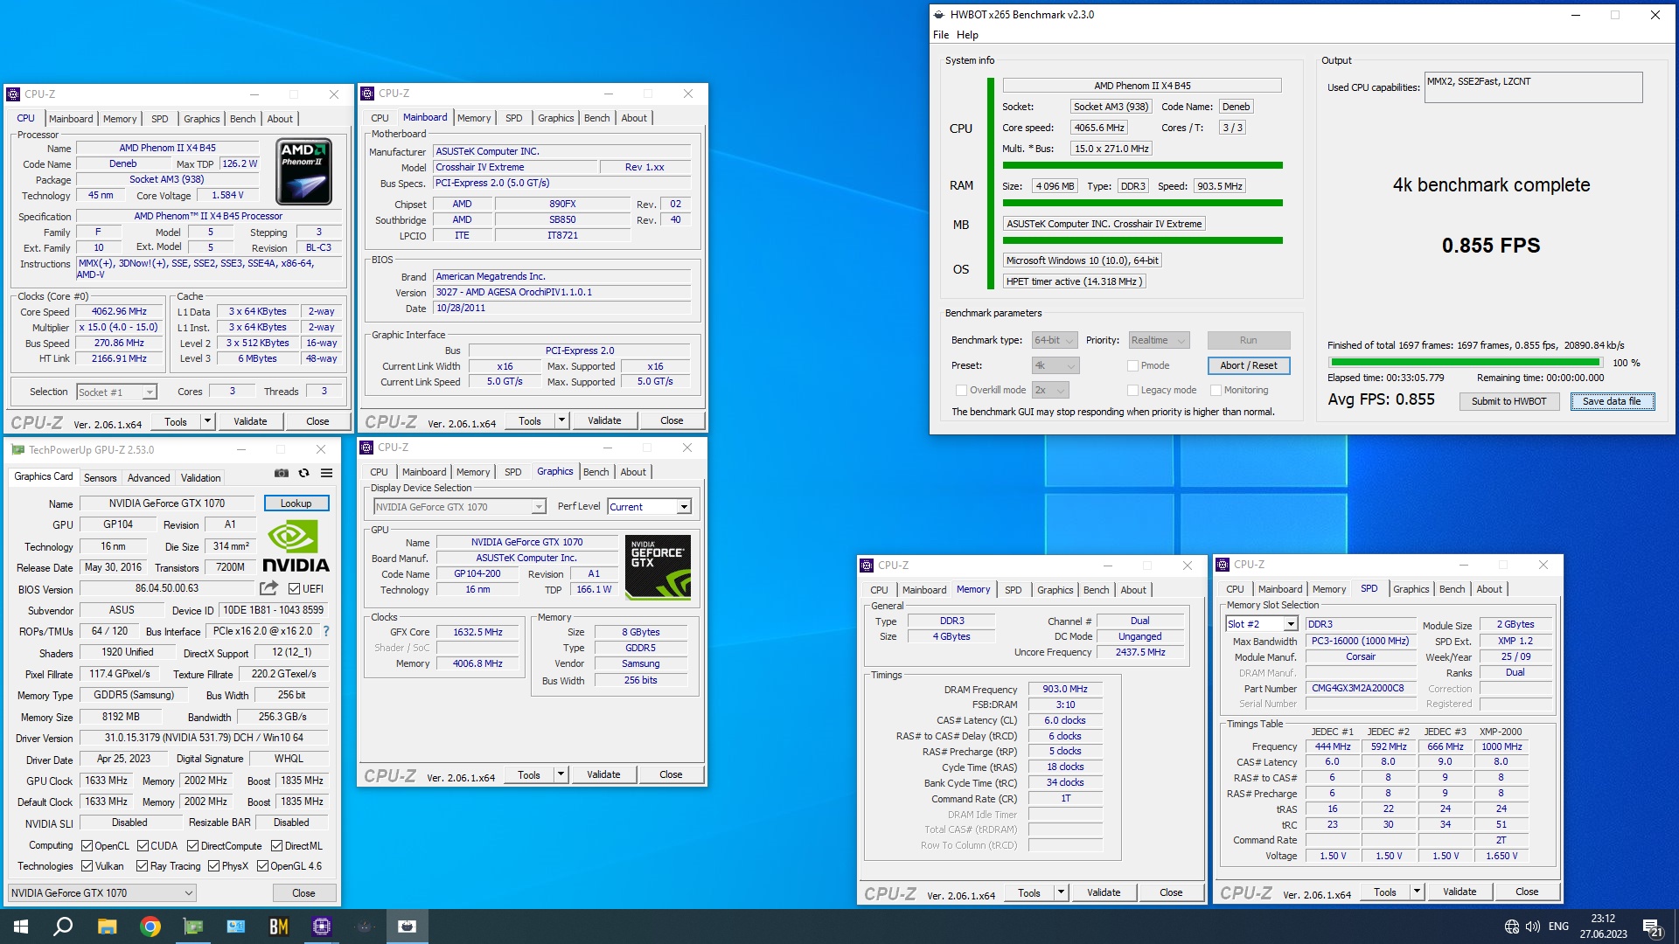Open Google Chrome from the taskbar
1679x944 pixels.
click(x=150, y=927)
